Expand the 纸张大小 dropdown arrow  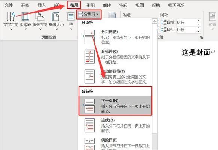pyautogui.click(x=57, y=29)
